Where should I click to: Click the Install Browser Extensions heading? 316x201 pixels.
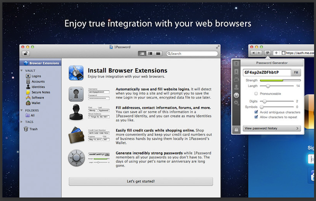[x=127, y=71]
